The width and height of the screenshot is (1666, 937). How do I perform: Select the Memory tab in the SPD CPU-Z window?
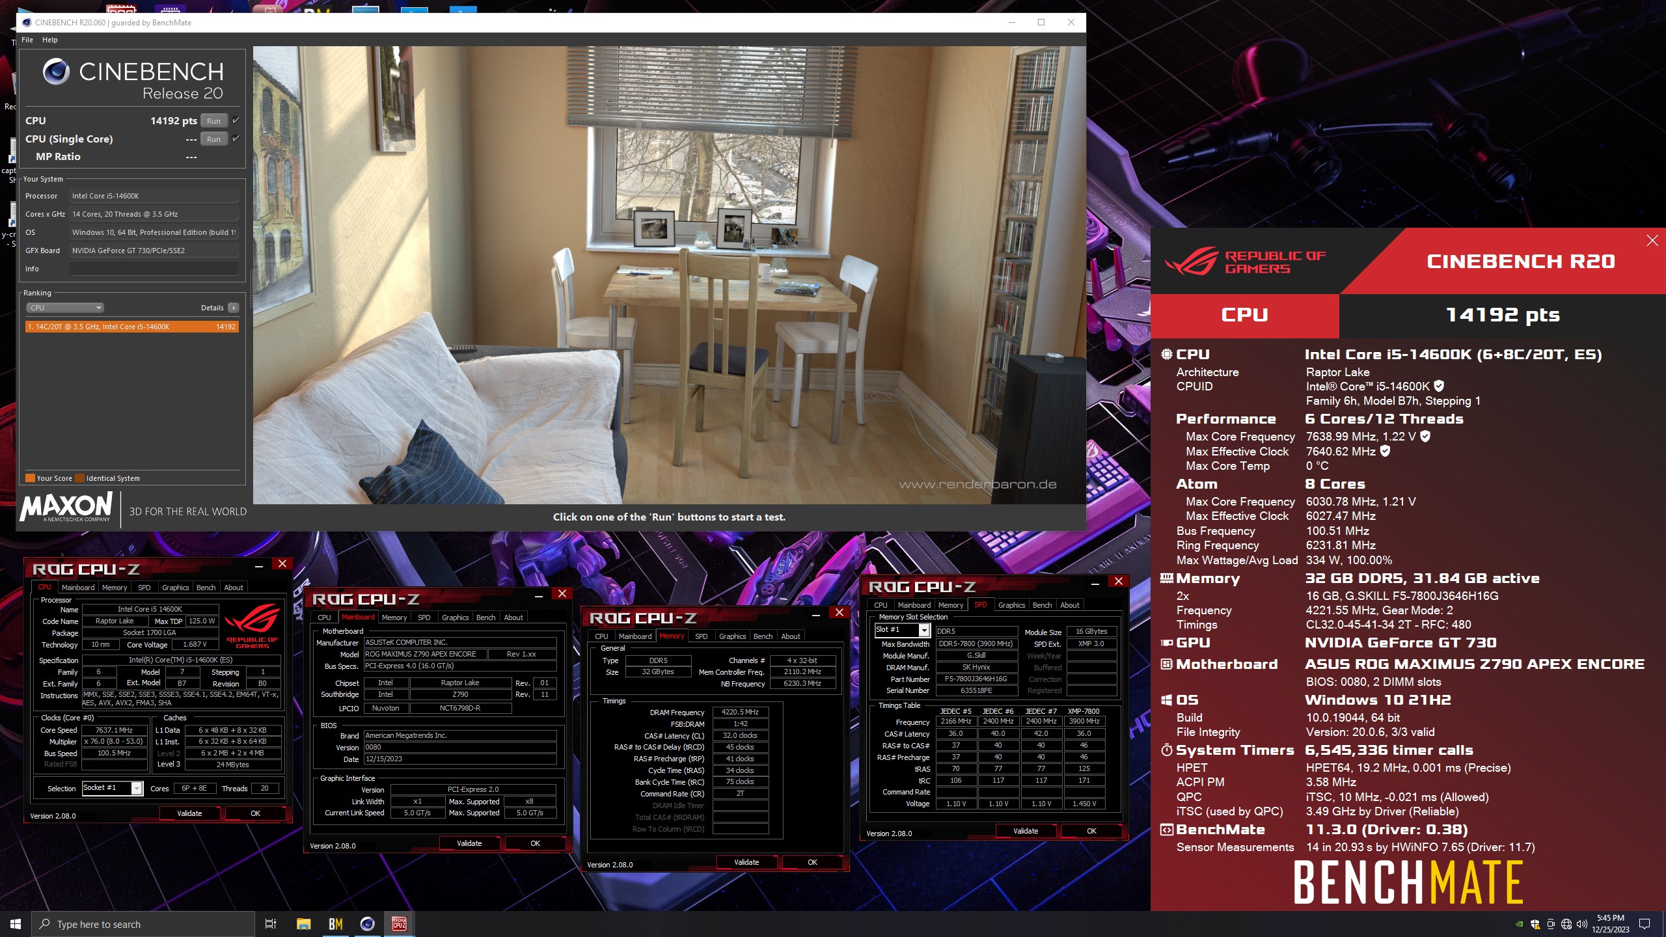950,605
